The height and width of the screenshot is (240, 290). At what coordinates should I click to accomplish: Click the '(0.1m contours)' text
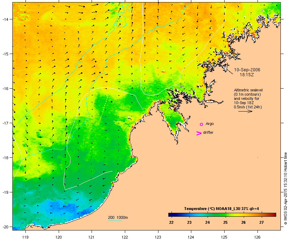click(x=247, y=94)
